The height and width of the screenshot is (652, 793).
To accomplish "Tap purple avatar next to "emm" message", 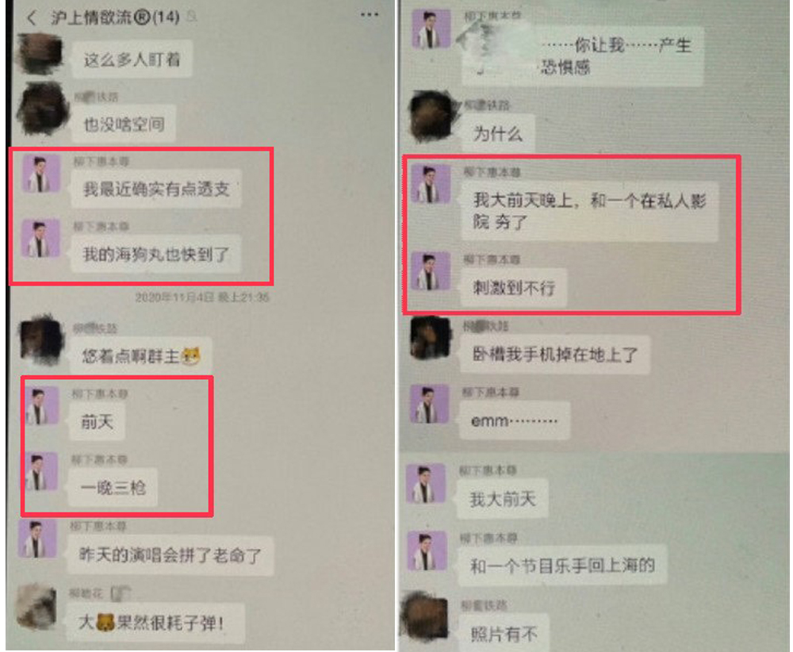I will (x=429, y=404).
